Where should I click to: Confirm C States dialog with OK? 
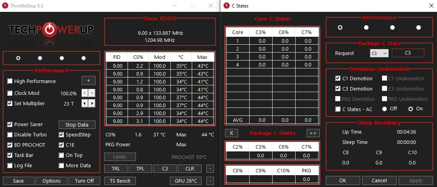(x=343, y=180)
